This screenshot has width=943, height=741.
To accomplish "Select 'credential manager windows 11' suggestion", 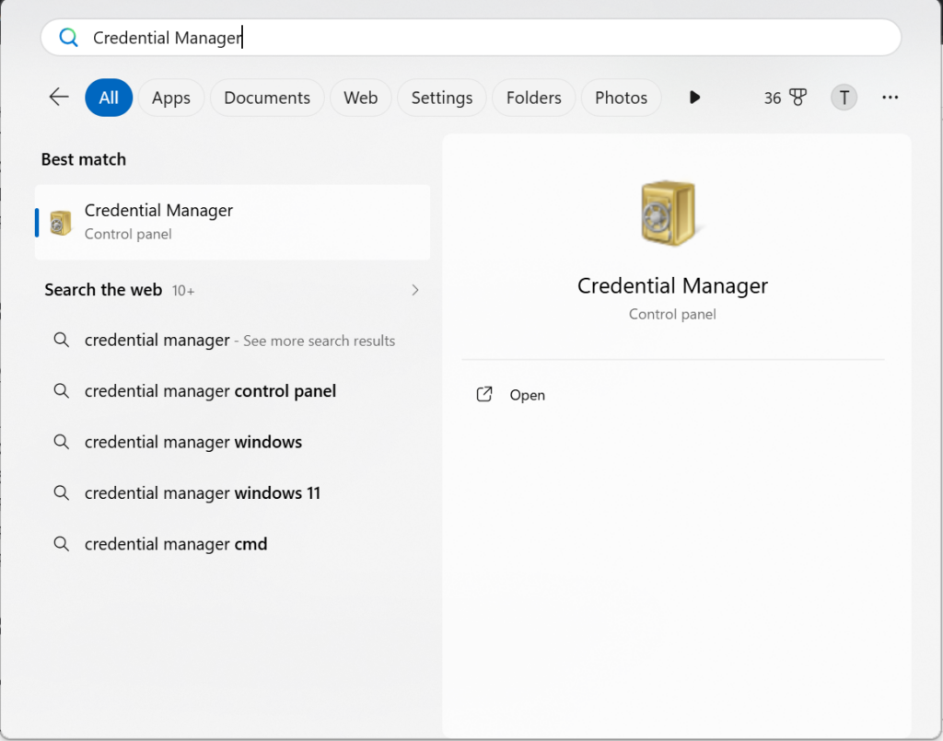I will [x=232, y=493].
